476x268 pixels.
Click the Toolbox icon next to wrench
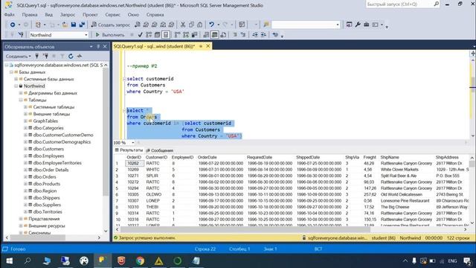click(x=367, y=25)
